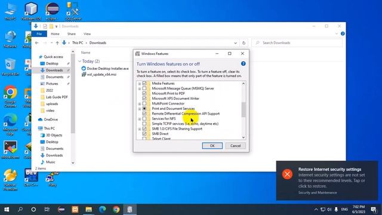Select Docker Desktop Installer.exe file
382x215 pixels.
pyautogui.click(x=105, y=69)
